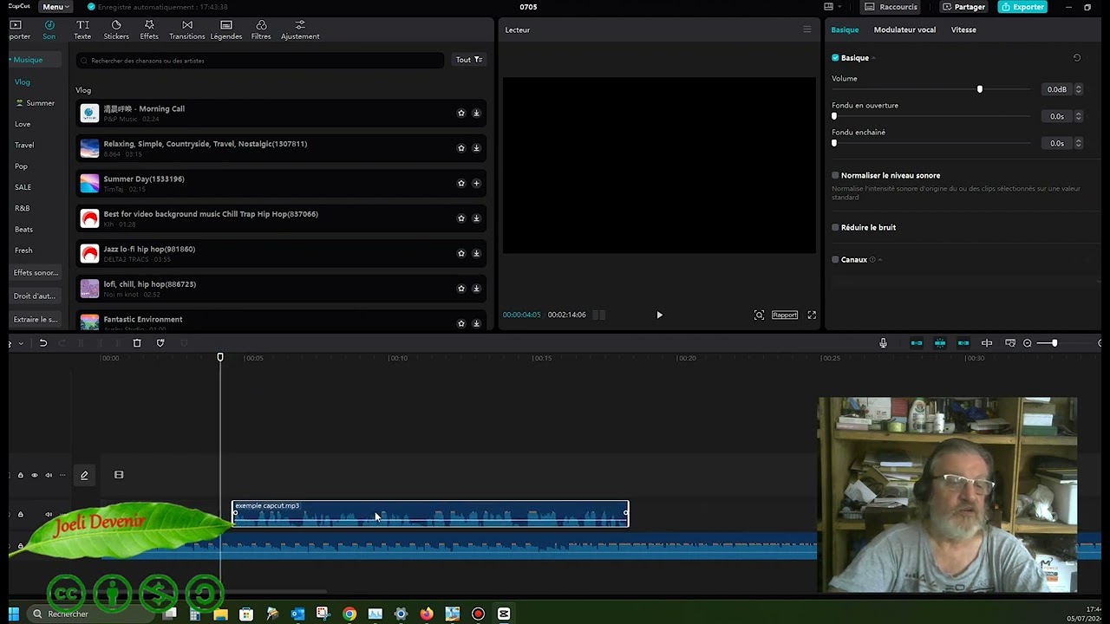
Task: Open the Effets tool tab
Action: 149,30
